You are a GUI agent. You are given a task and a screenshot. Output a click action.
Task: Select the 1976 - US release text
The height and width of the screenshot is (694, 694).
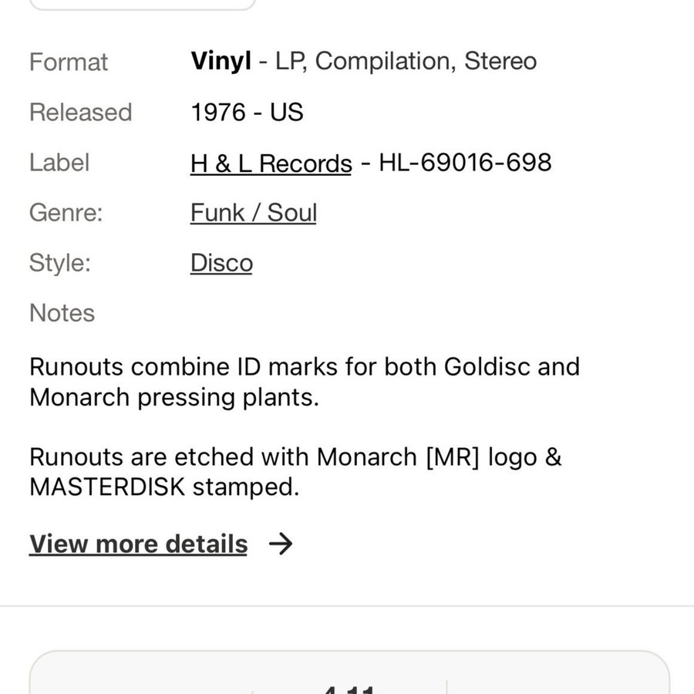tap(247, 113)
